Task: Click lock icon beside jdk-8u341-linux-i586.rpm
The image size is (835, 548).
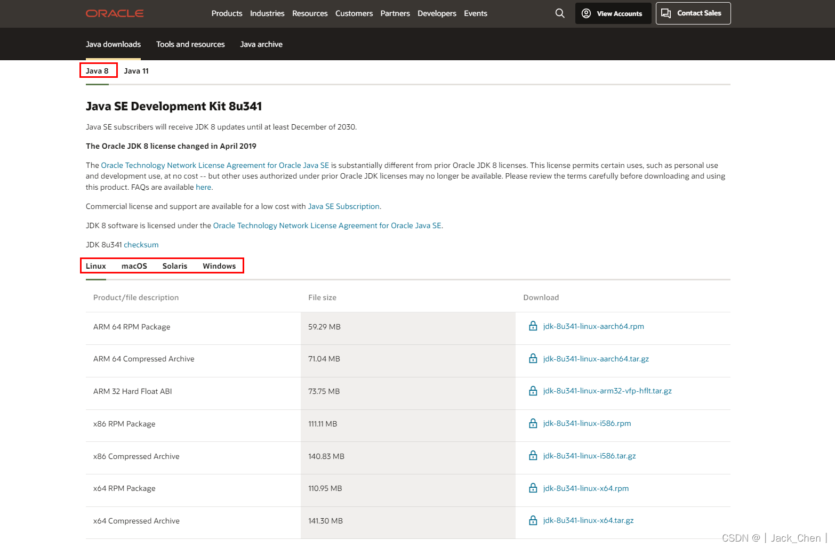Action: pos(533,423)
